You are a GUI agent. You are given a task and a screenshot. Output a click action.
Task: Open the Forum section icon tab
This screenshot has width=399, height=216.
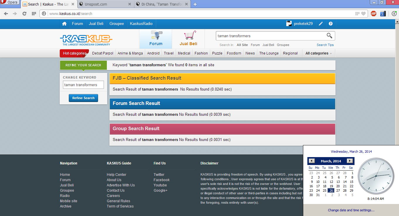(156, 39)
